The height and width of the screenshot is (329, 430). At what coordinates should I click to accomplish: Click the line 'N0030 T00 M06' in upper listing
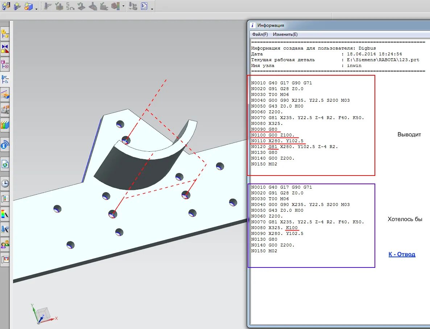coord(270,94)
